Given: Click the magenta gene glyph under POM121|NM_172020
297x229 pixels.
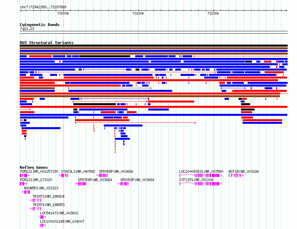Looking at the screenshot, I should click(23, 184).
